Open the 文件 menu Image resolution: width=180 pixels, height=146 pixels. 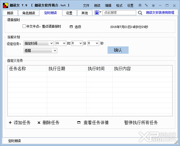click(x=86, y=5)
